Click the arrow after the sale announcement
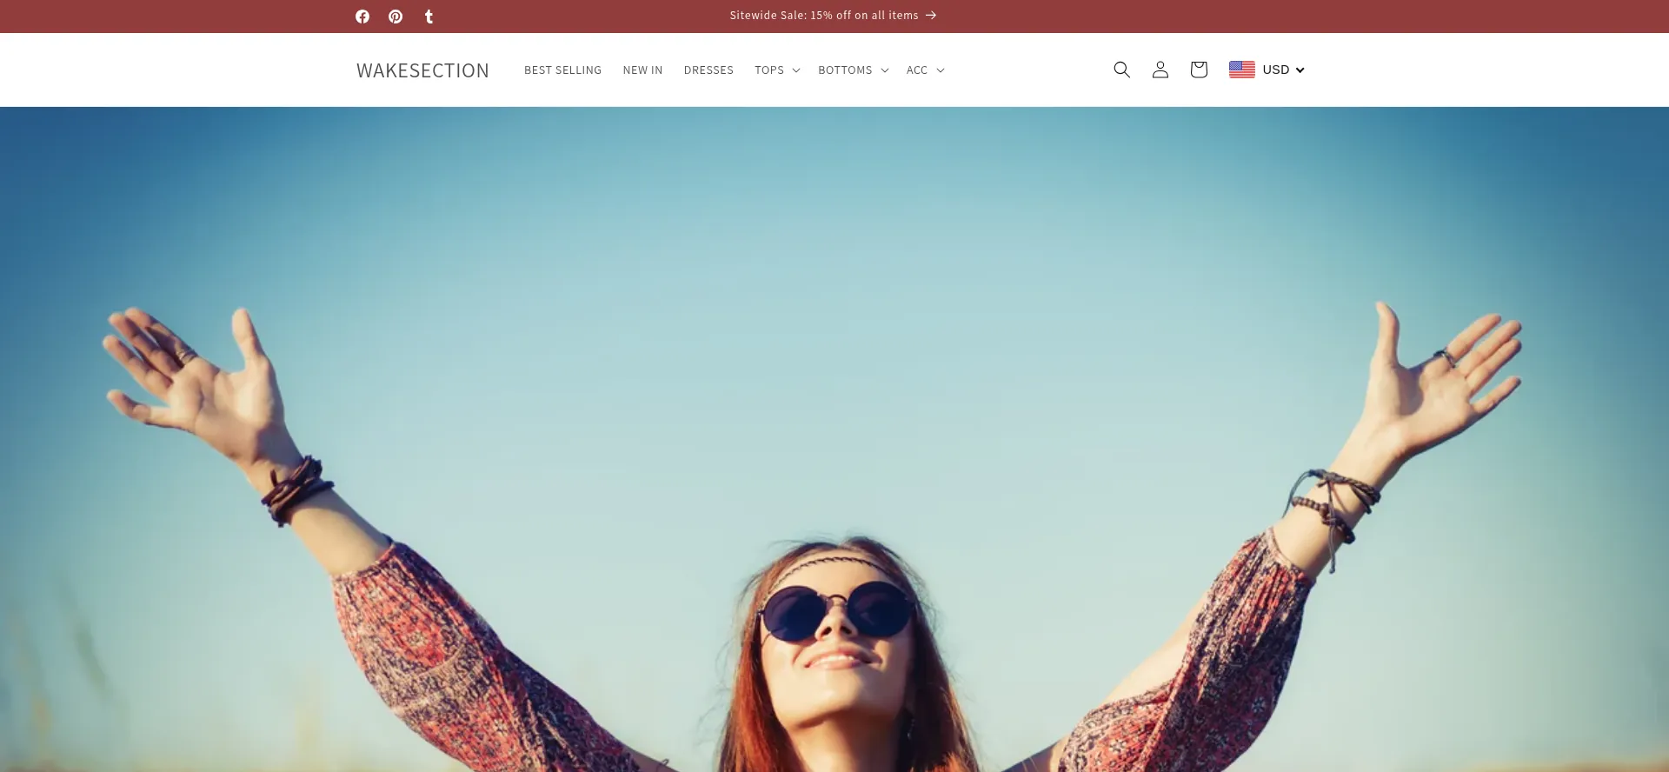 (931, 16)
